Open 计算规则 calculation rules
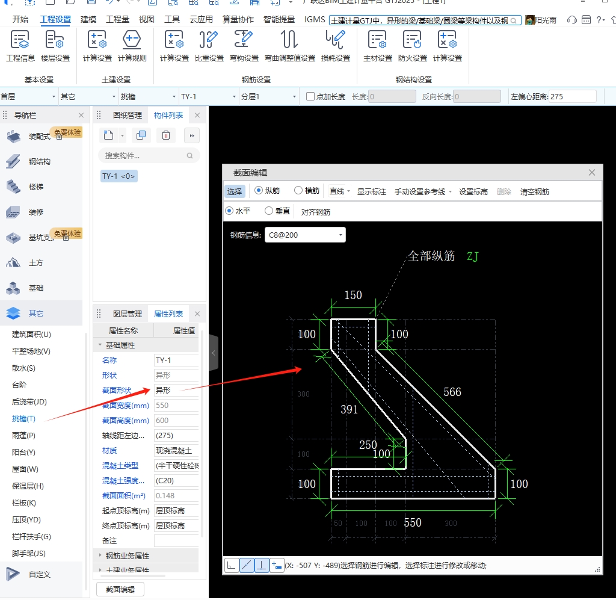Viewport: 616px width, 600px height. [132, 46]
